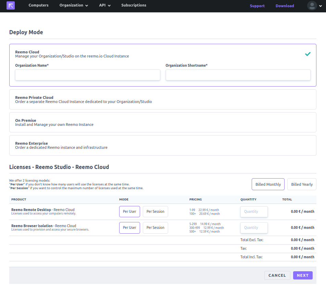Open the Download link
The height and width of the screenshot is (287, 326).
pos(285,6)
